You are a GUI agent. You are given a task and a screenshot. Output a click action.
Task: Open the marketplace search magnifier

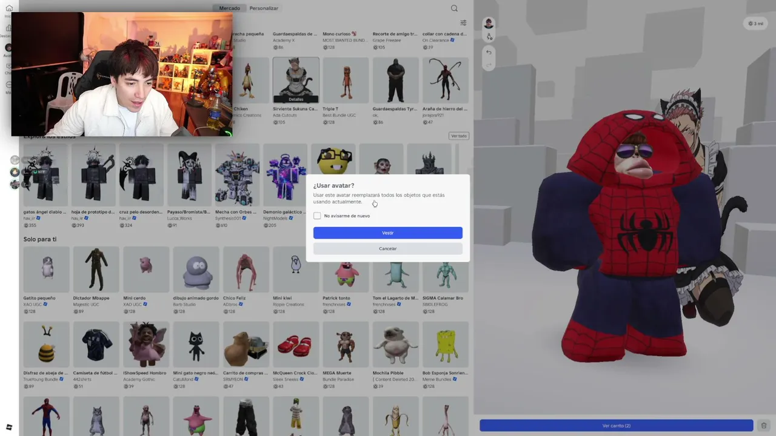coord(454,8)
